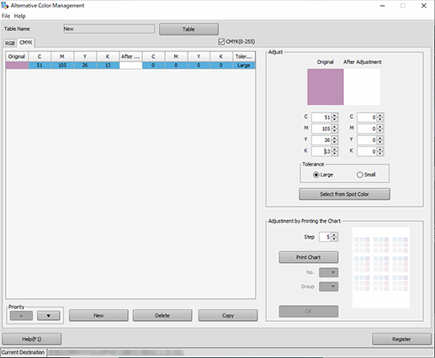Open the Help menu
435x358 pixels.
coord(20,16)
